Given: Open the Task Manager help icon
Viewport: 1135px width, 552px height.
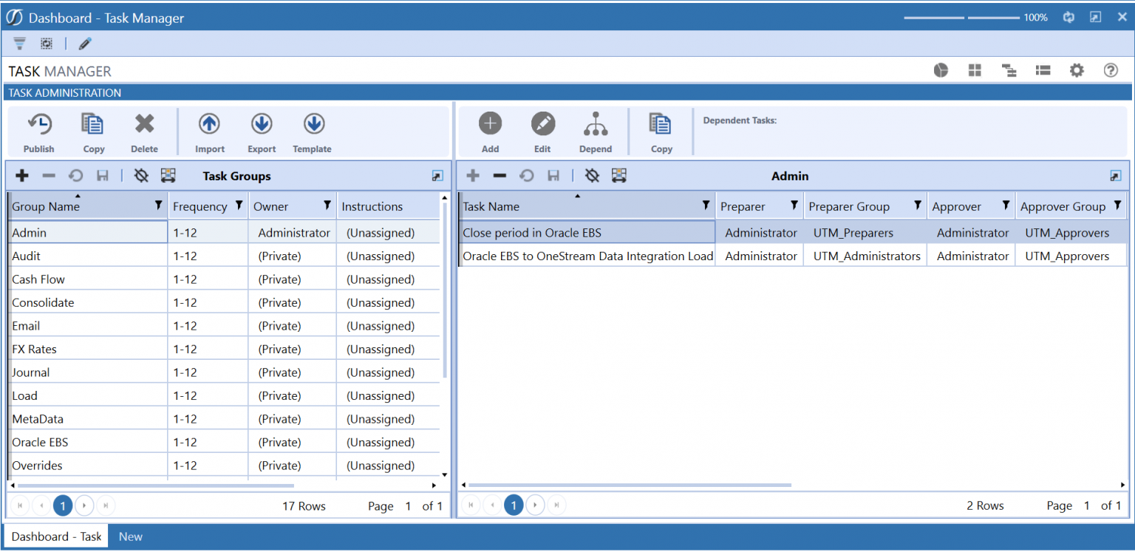Looking at the screenshot, I should point(1111,69).
